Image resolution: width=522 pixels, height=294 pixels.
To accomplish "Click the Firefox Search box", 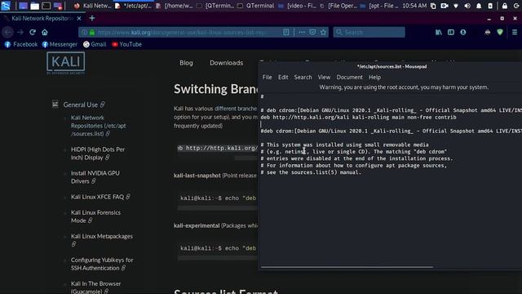I will [369, 33].
